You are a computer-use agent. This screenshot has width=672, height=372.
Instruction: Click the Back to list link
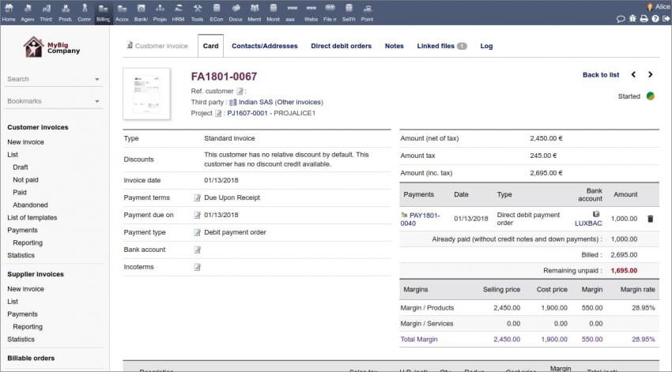(x=600, y=75)
